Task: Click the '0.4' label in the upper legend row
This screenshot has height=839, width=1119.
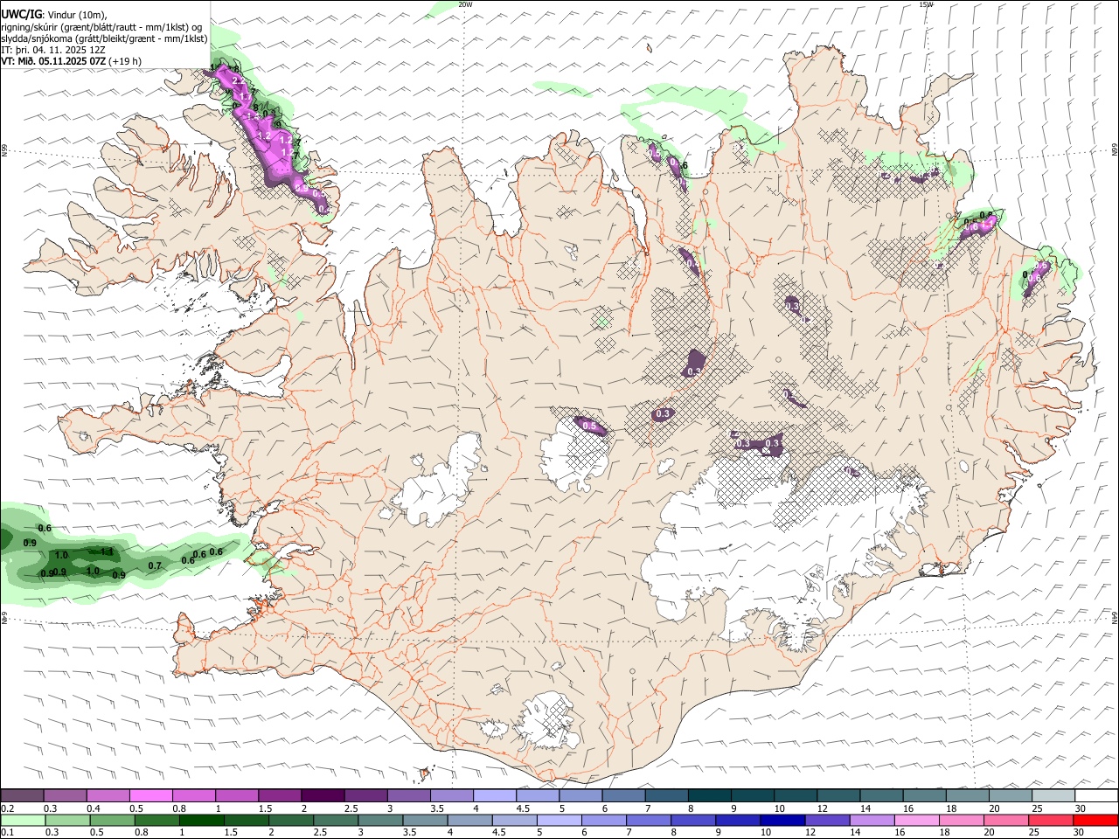Action: pos(94,808)
